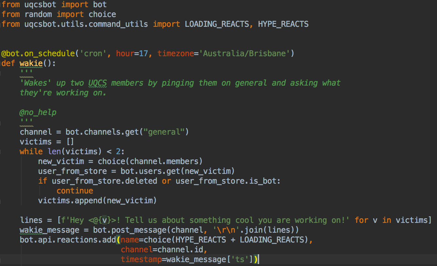Click 'UQCS' in the docstring
This screenshot has height=266, width=437.
click(98, 83)
